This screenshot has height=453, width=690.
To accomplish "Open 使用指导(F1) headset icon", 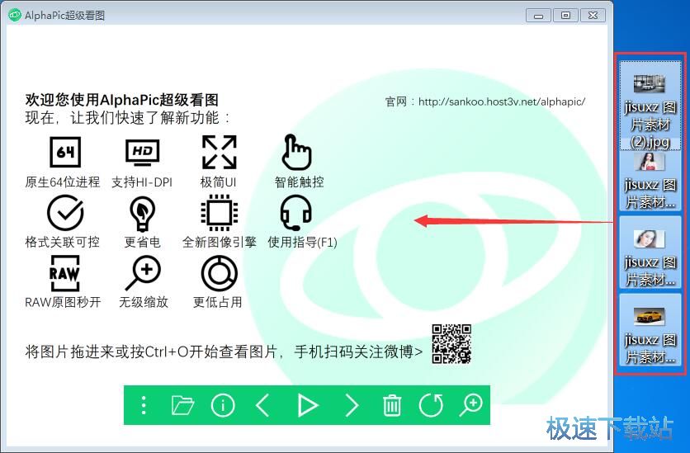I will click(x=296, y=213).
